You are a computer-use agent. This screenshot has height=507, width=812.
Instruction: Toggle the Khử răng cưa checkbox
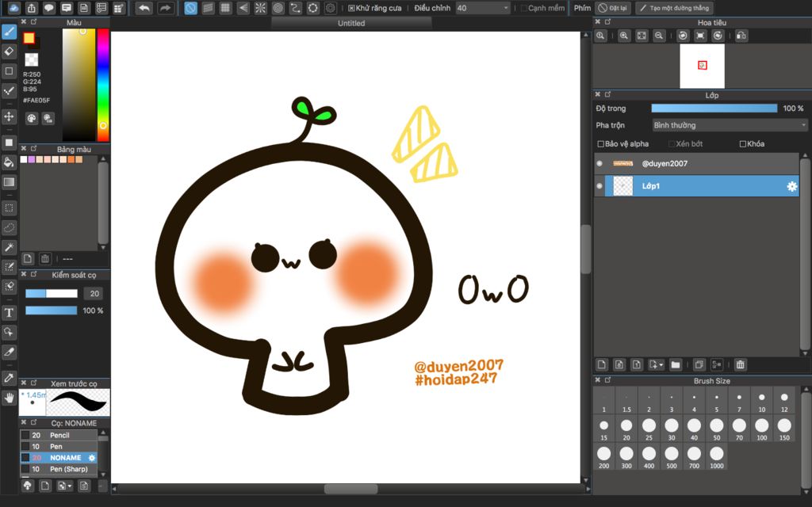click(x=351, y=8)
